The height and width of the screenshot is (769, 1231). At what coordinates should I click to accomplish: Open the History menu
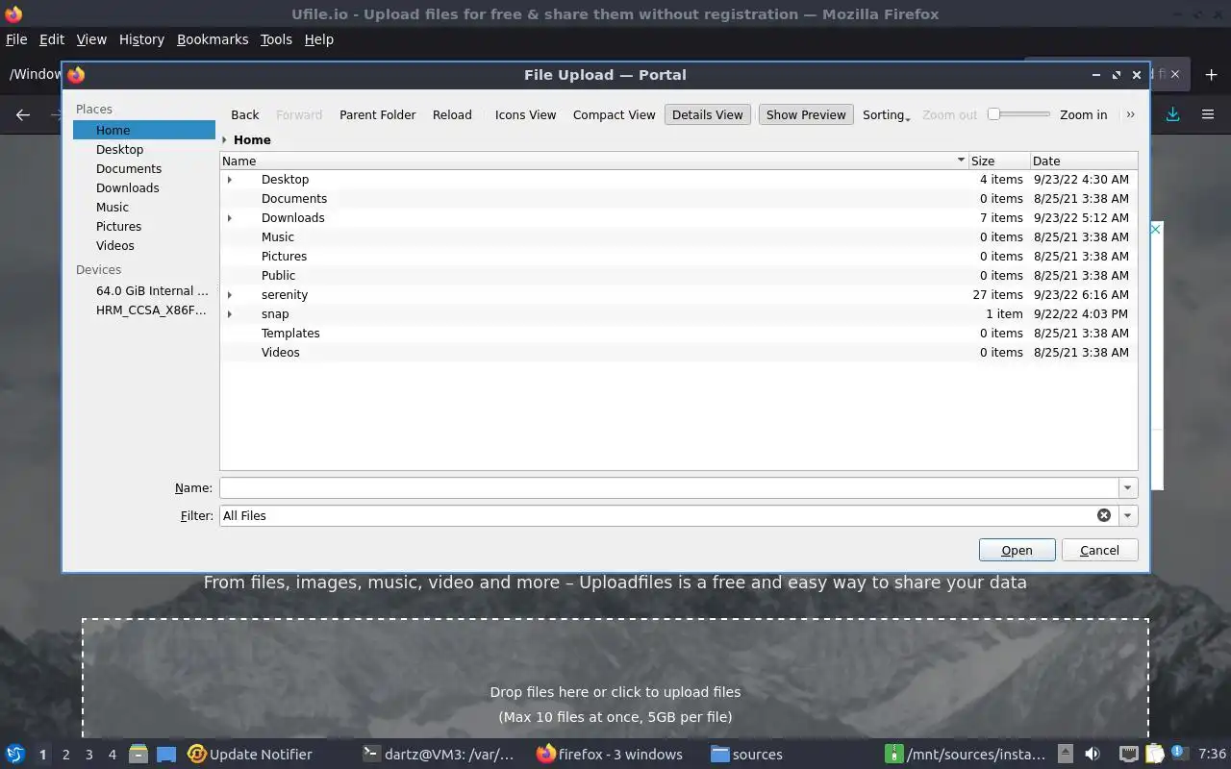pyautogui.click(x=141, y=39)
